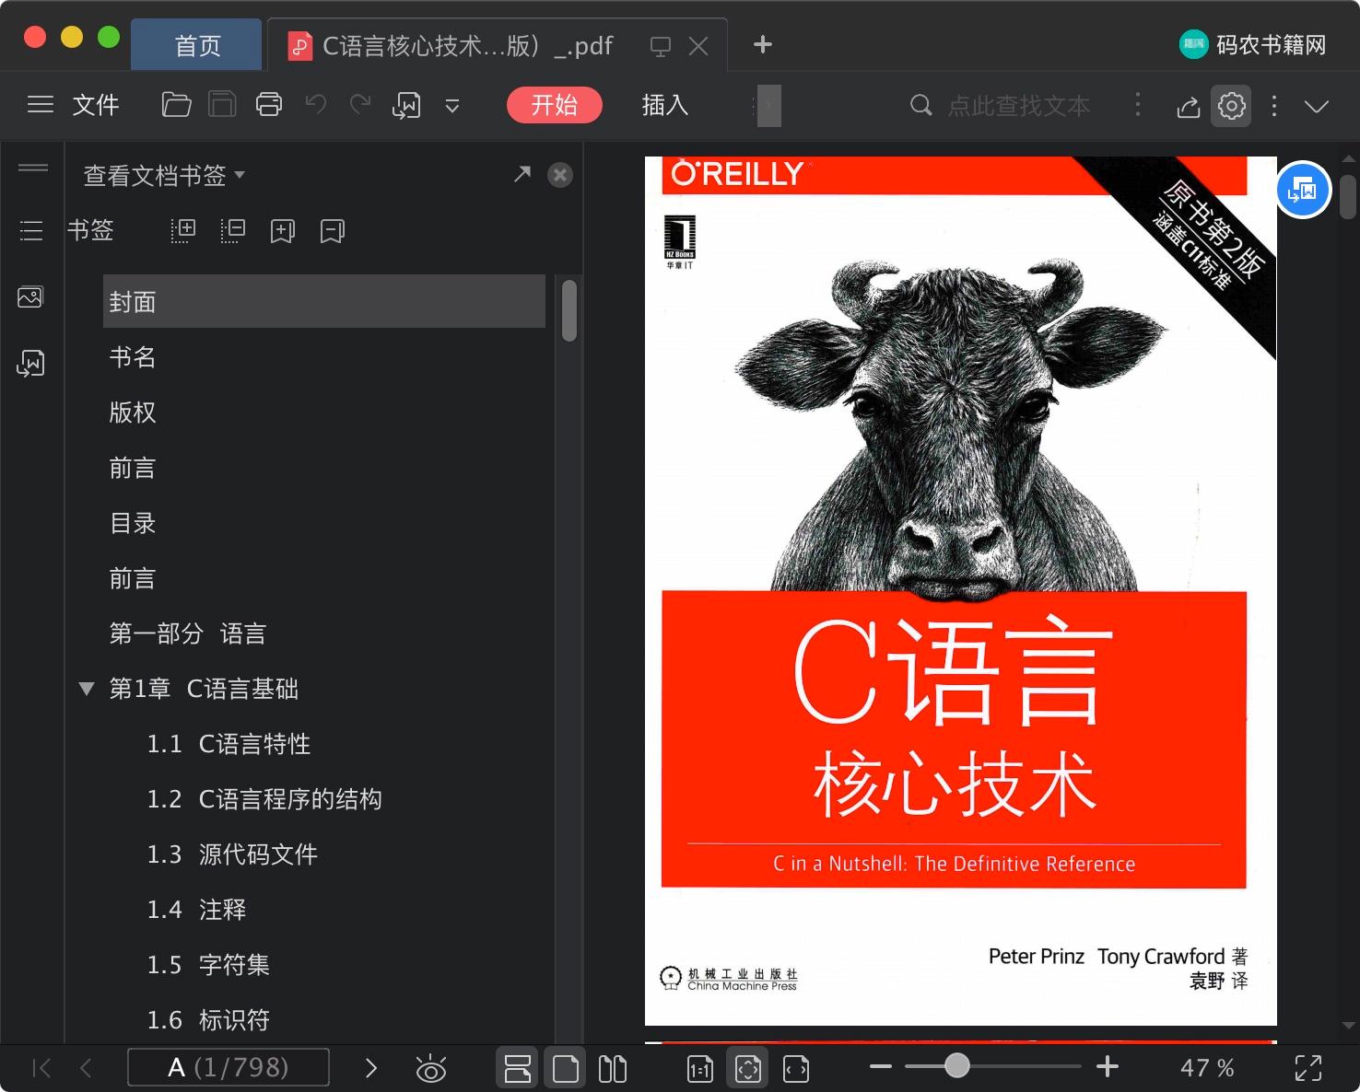Open the hamburger file menu icon
The width and height of the screenshot is (1360, 1092).
41,105
